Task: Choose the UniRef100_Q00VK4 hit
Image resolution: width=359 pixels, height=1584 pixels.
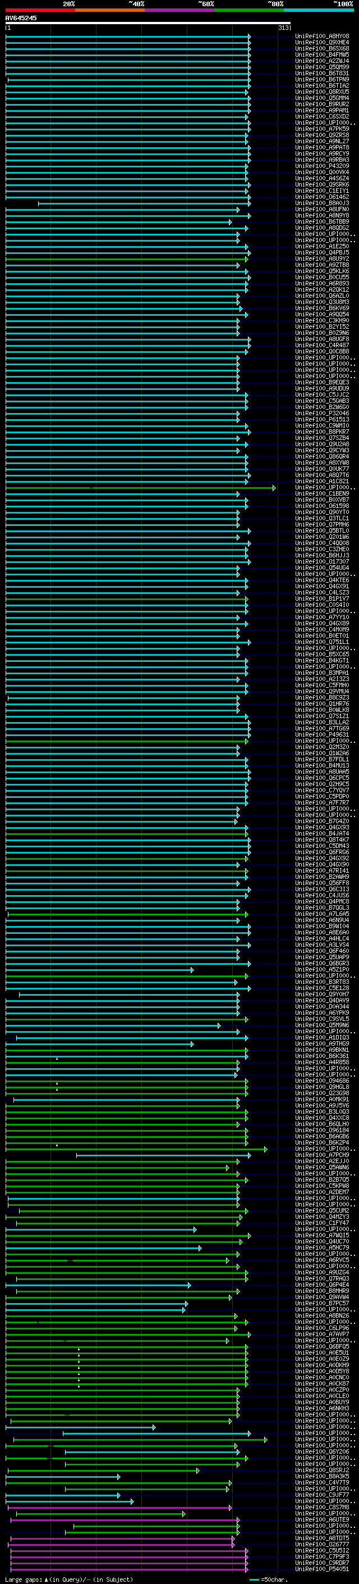Action: pos(322,172)
